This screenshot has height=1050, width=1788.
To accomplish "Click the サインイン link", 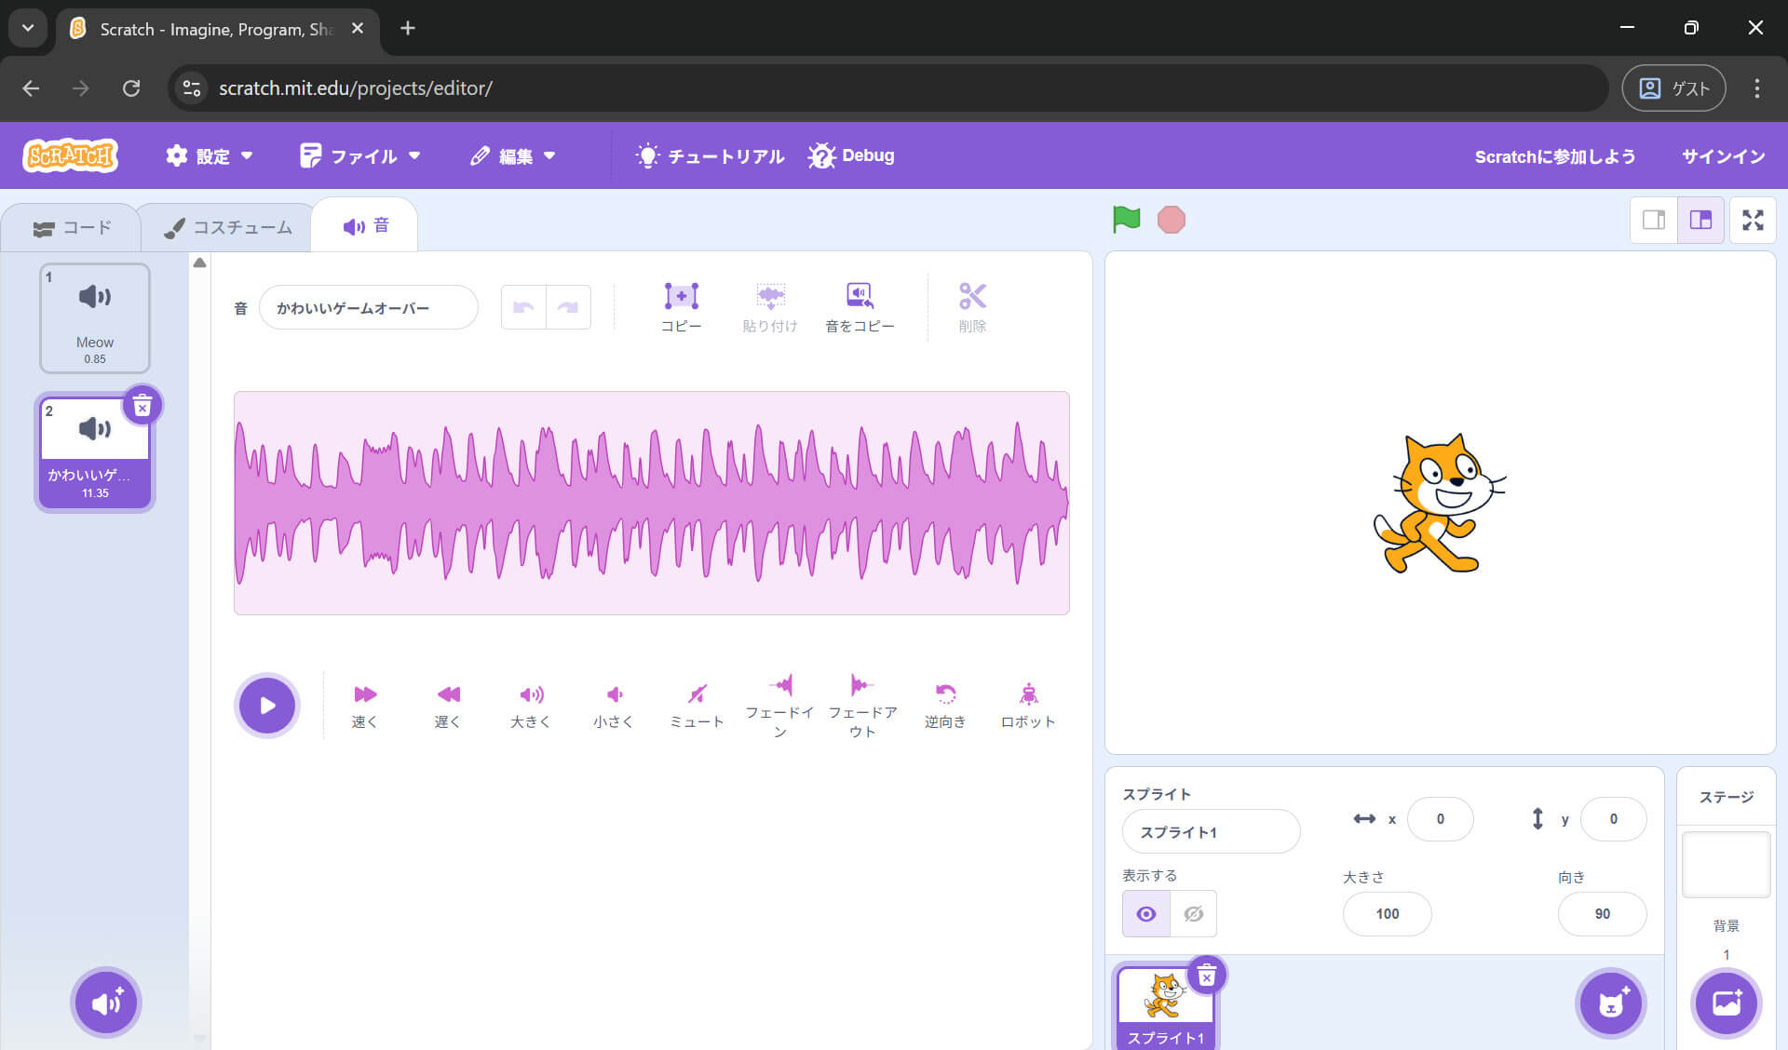I will point(1722,155).
